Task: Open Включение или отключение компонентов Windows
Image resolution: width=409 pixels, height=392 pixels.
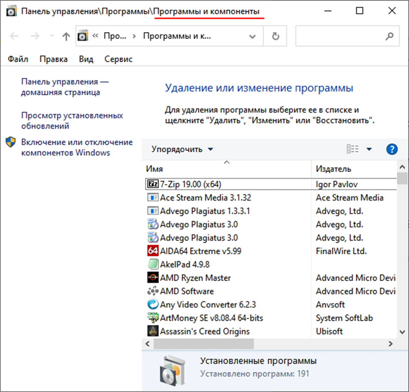Action: click(x=77, y=147)
